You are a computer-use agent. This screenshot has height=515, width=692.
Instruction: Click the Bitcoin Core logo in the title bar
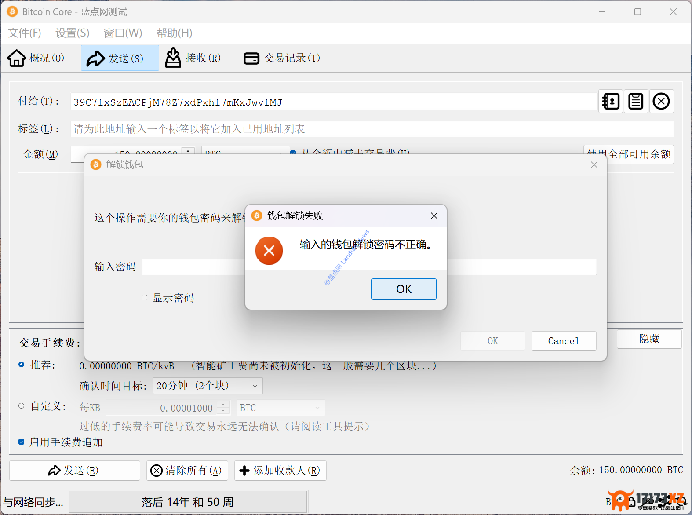[x=12, y=12]
